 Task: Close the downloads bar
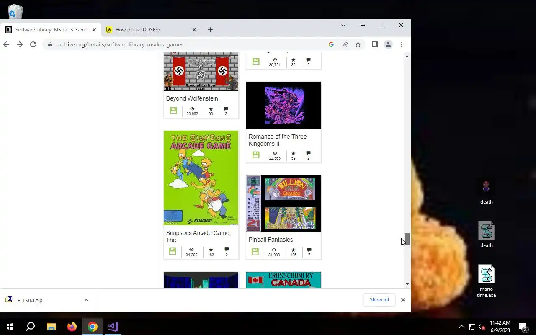pos(403,300)
